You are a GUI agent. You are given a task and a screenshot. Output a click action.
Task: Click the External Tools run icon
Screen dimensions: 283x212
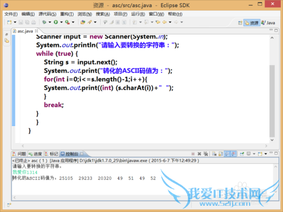coord(67,22)
